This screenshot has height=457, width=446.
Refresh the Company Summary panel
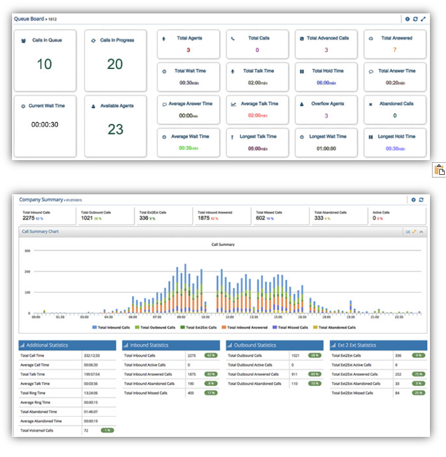421,200
